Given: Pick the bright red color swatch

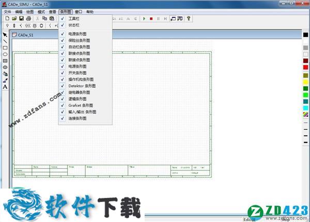Looking at the screenshot, I should click(x=306, y=67).
